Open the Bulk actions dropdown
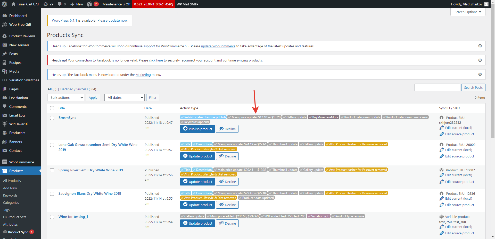Screen dimensions: 495x239 coord(66,98)
